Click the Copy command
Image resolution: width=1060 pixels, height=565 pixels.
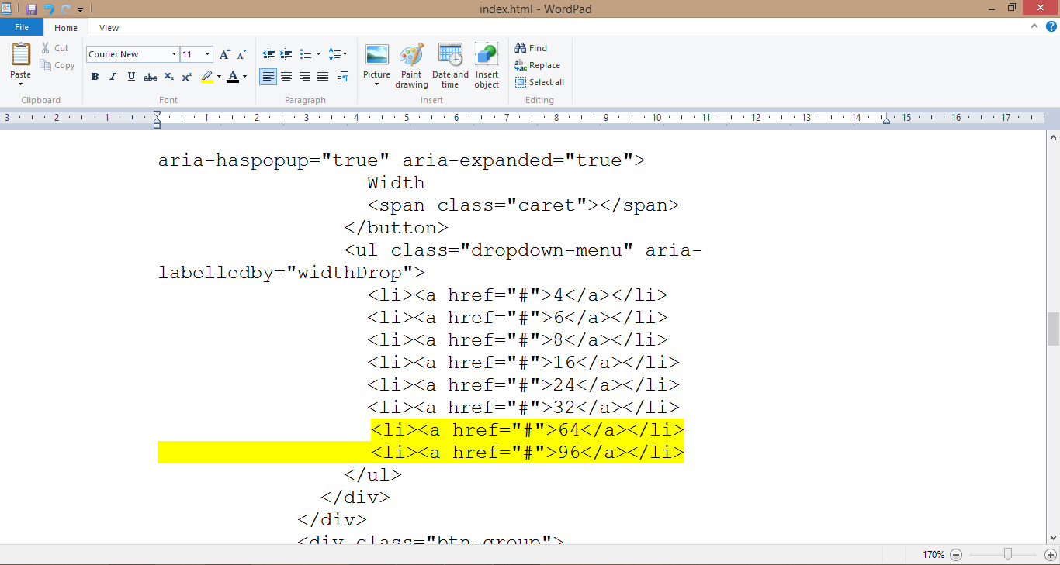(x=57, y=65)
